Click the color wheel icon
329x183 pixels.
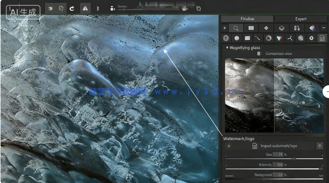tap(268, 38)
